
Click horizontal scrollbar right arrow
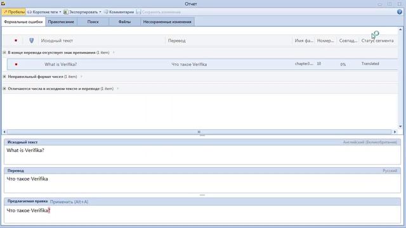[395, 132]
